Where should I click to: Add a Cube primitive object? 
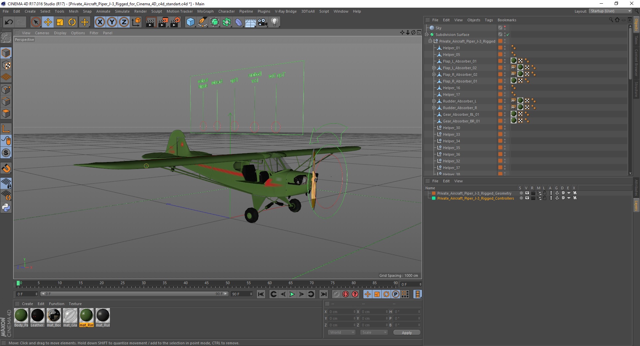click(x=190, y=22)
